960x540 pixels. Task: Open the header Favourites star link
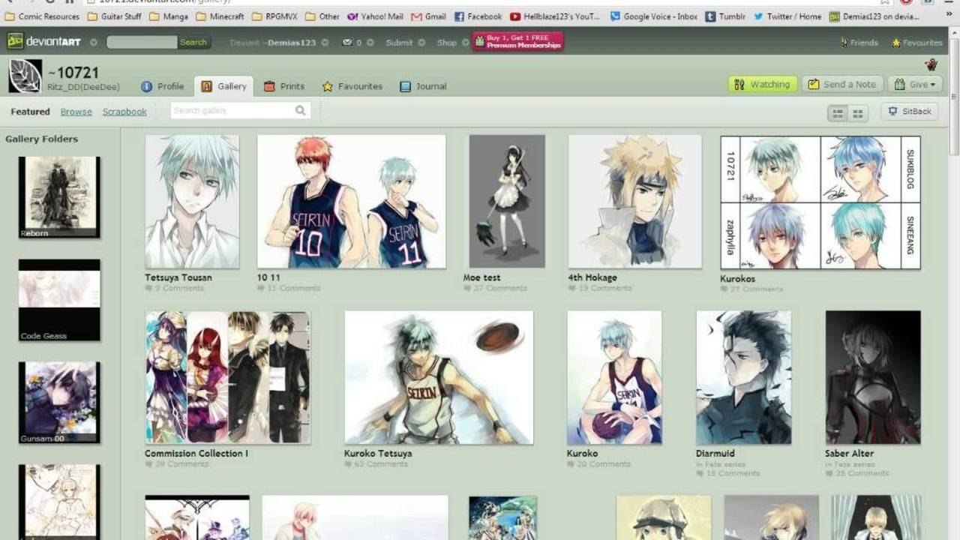click(x=916, y=43)
